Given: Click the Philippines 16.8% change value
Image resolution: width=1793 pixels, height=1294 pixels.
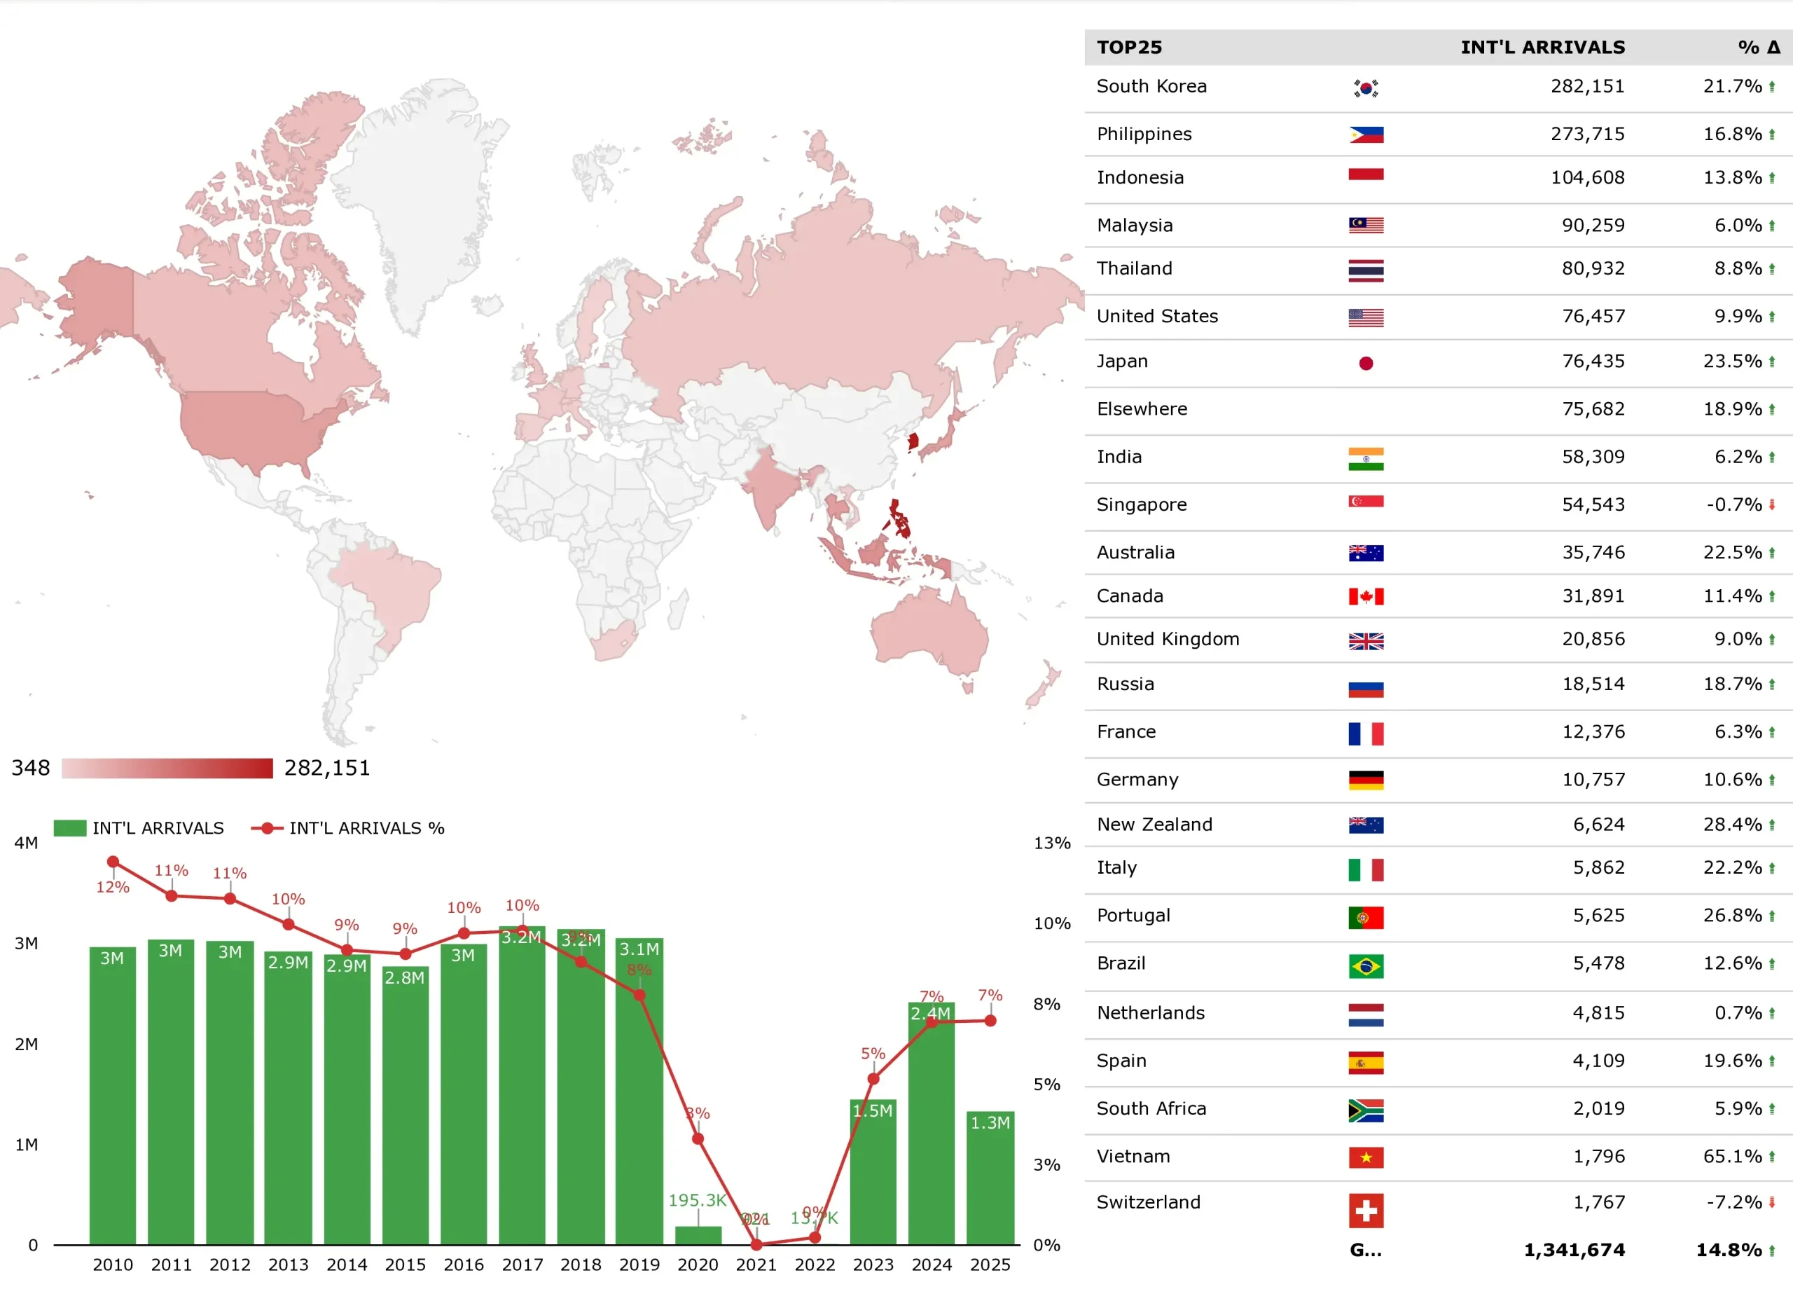Looking at the screenshot, I should [1732, 135].
